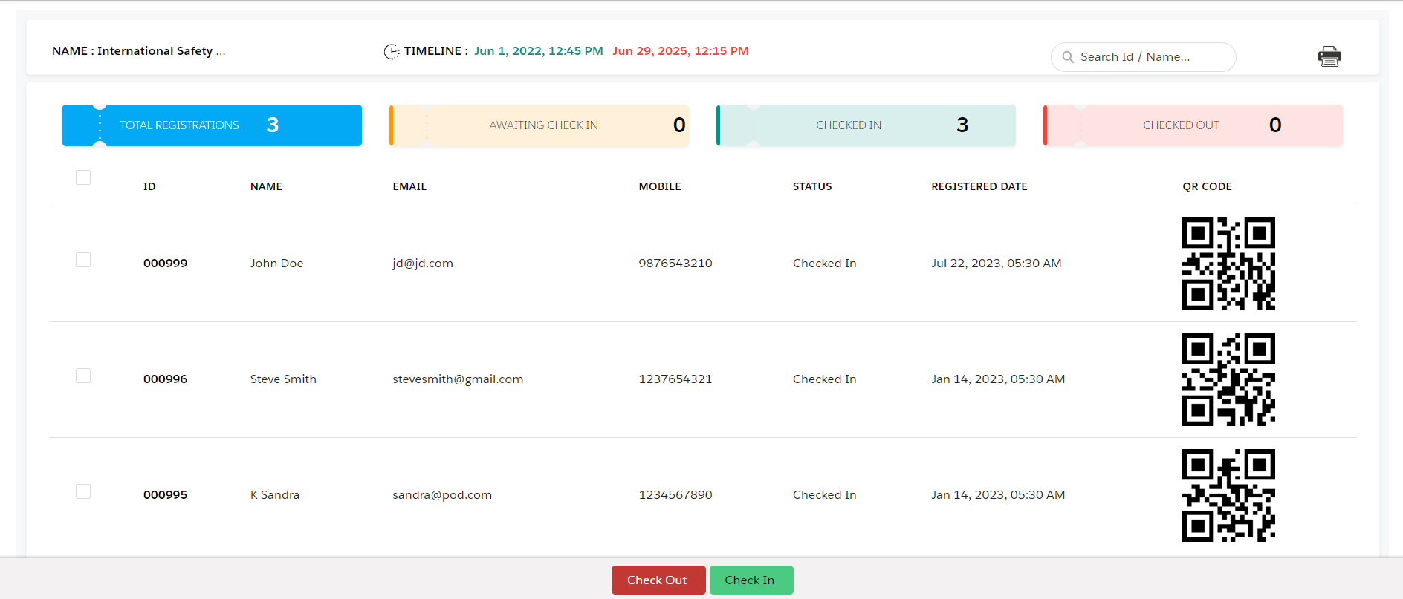Click the STATUS column header
Viewport: 1403px width, 599px height.
click(x=812, y=186)
